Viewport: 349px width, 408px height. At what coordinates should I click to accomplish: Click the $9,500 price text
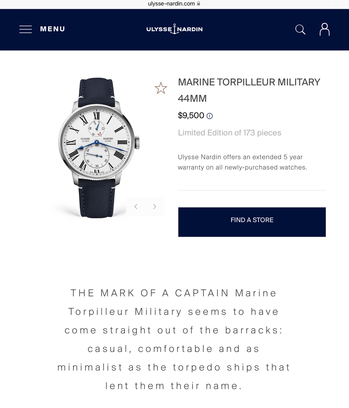click(x=191, y=115)
